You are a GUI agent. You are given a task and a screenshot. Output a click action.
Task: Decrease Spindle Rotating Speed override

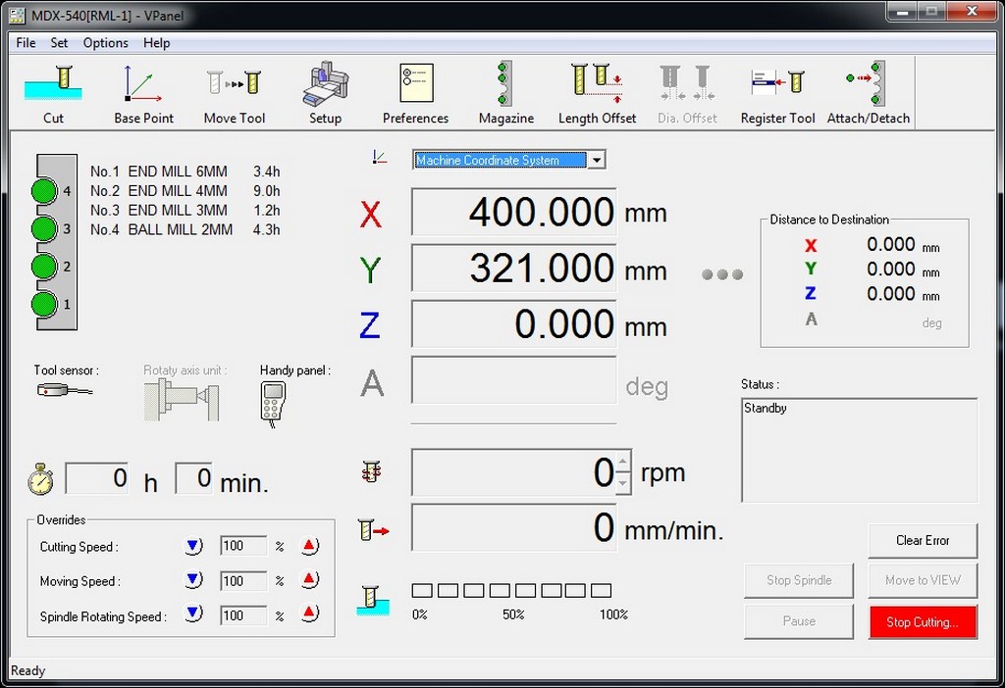point(193,614)
